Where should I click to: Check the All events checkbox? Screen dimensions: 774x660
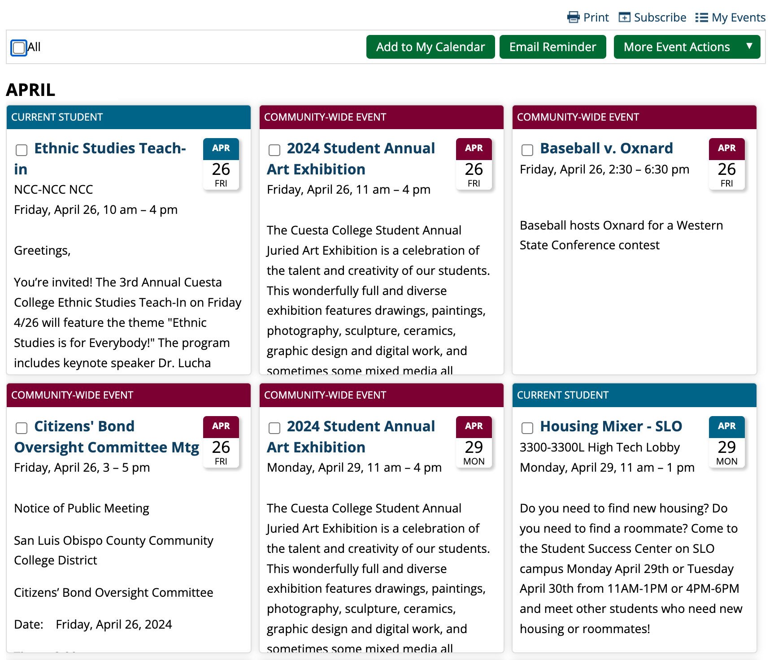[18, 47]
